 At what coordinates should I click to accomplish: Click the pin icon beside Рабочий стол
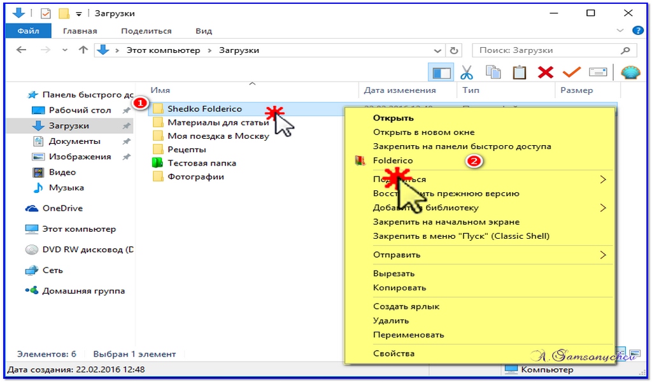[127, 110]
